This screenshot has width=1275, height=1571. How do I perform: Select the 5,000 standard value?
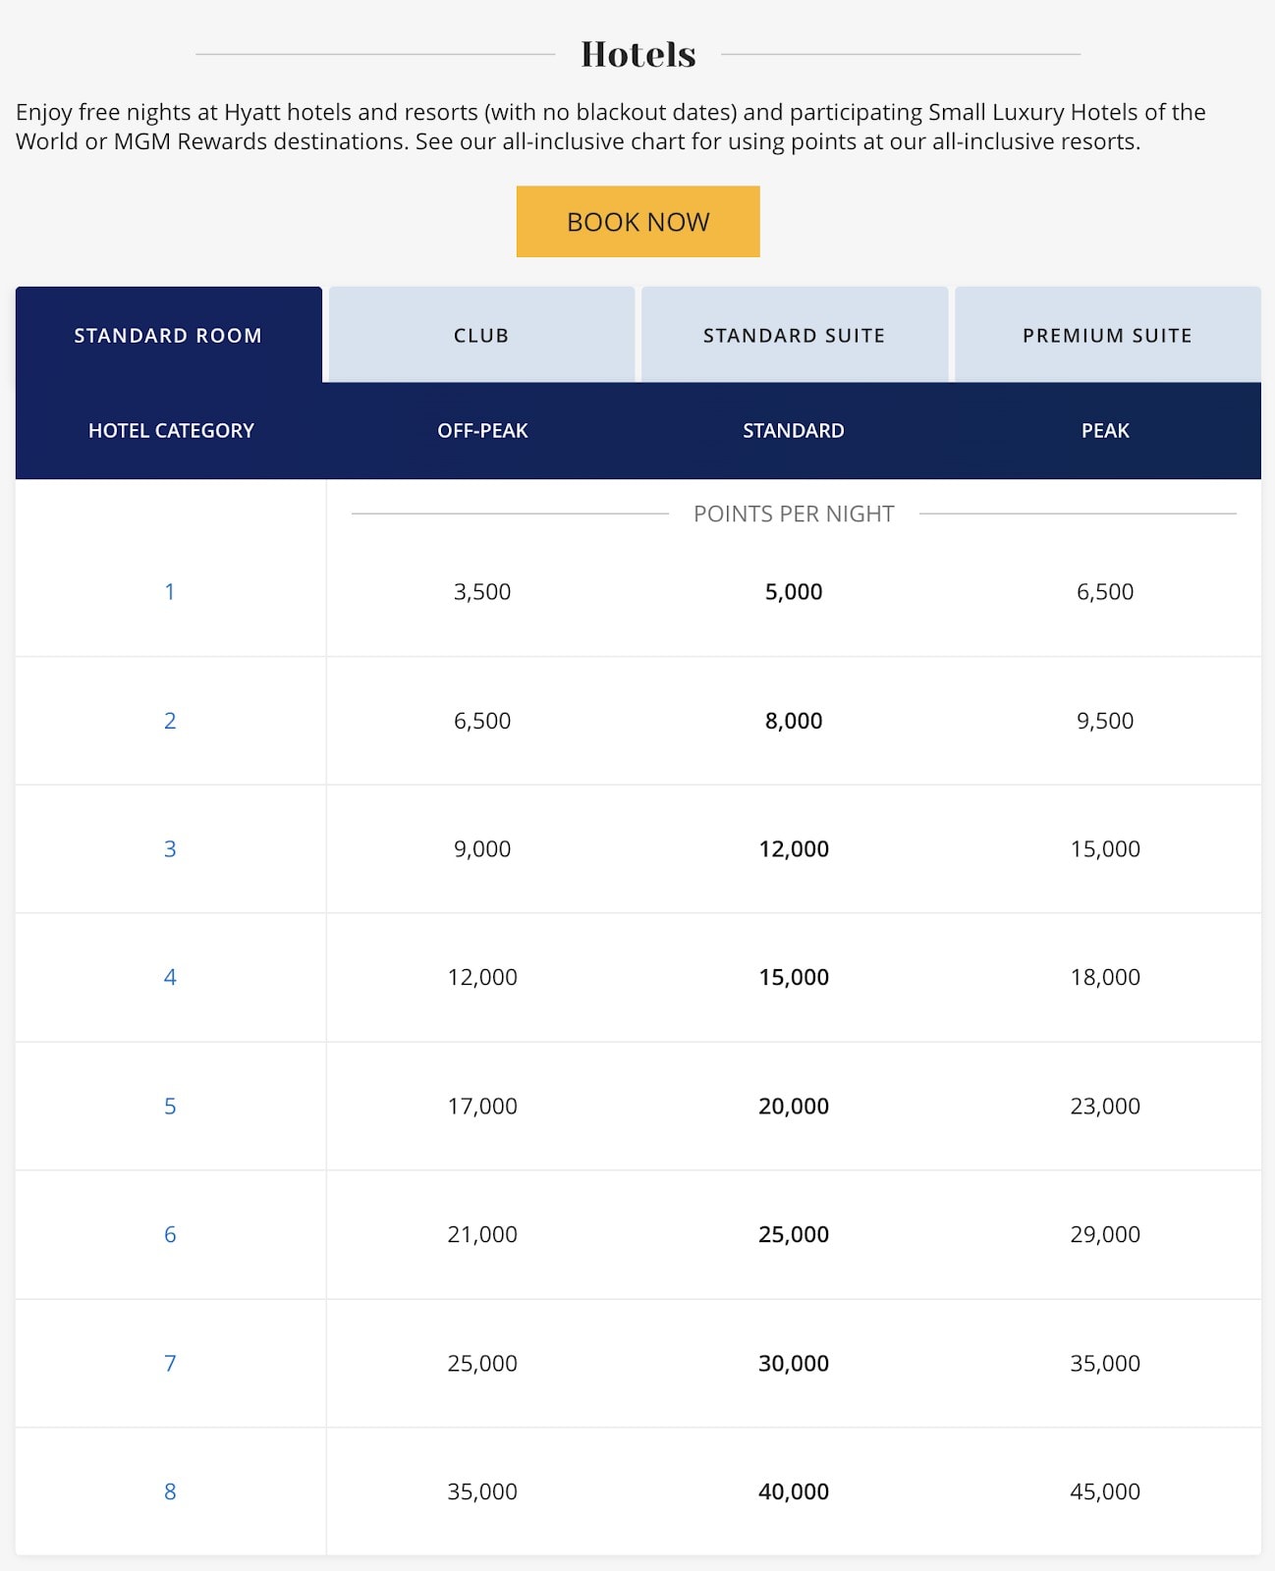794,592
